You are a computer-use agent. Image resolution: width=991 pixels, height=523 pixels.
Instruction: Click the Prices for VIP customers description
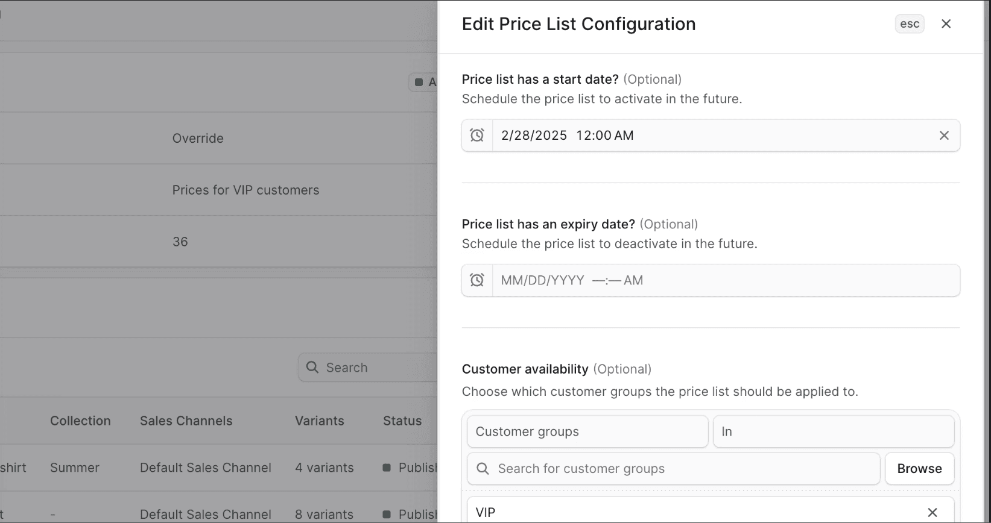[x=245, y=190]
